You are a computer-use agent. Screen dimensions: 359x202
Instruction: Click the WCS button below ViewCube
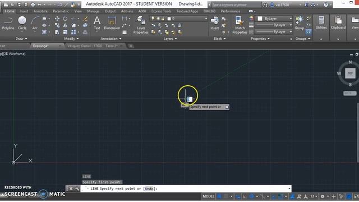tap(349, 93)
